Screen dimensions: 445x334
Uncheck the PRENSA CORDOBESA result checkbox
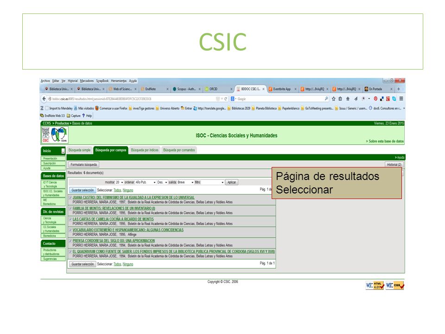click(70, 241)
